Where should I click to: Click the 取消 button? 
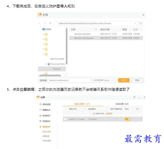pyautogui.click(x=137, y=80)
